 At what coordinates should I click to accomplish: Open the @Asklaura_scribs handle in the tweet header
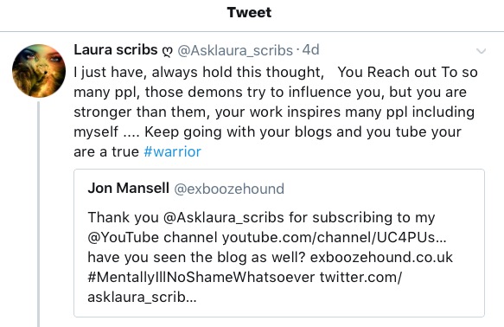pyautogui.click(x=235, y=50)
